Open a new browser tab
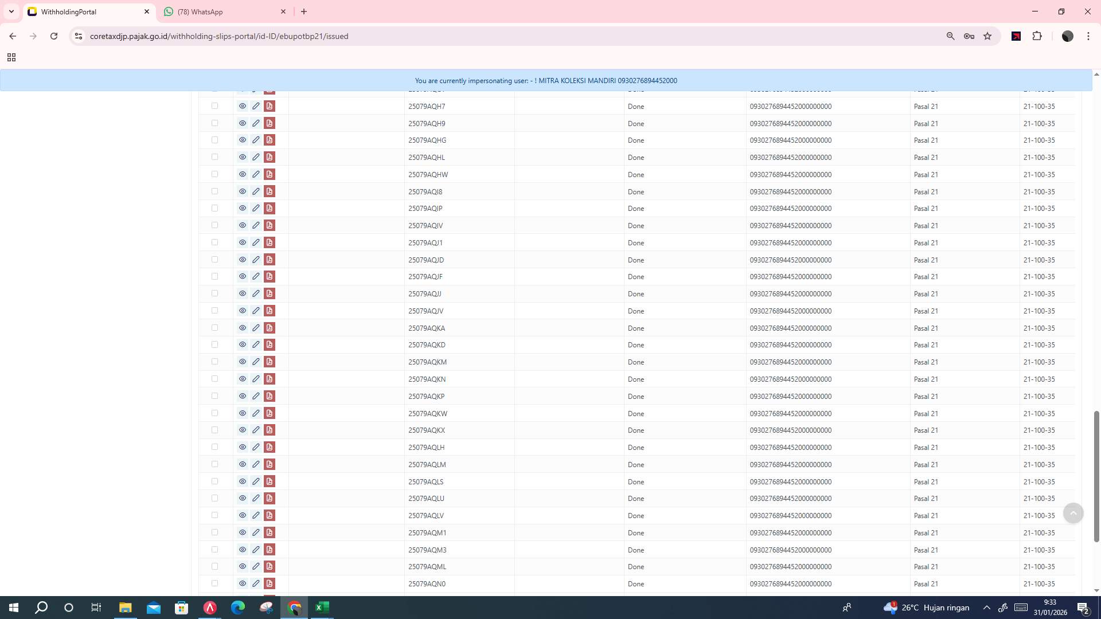This screenshot has width=1101, height=619. (304, 11)
